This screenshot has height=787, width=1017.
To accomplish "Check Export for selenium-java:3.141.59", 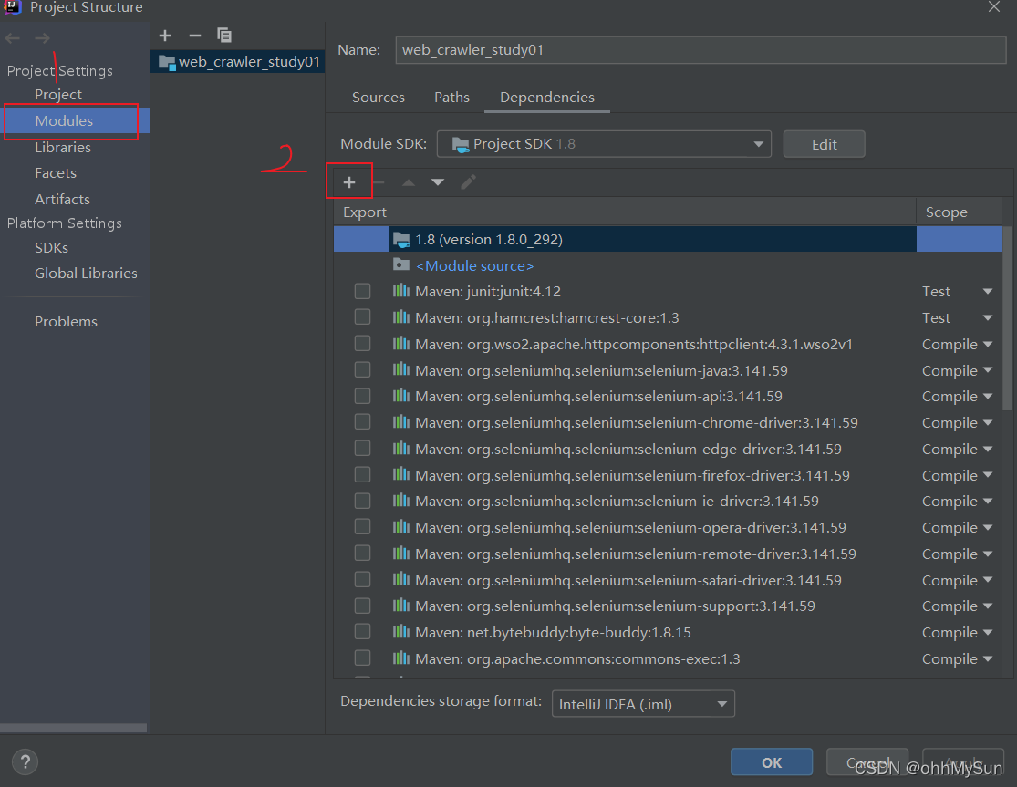I will (x=363, y=369).
